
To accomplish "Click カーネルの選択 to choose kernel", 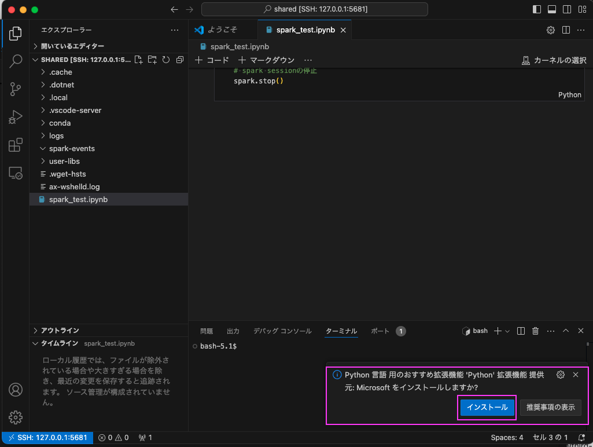I will [x=554, y=60].
